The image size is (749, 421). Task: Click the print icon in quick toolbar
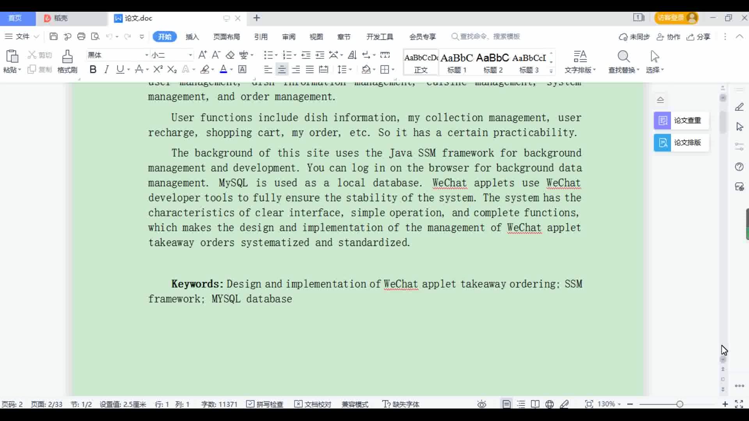tap(81, 37)
